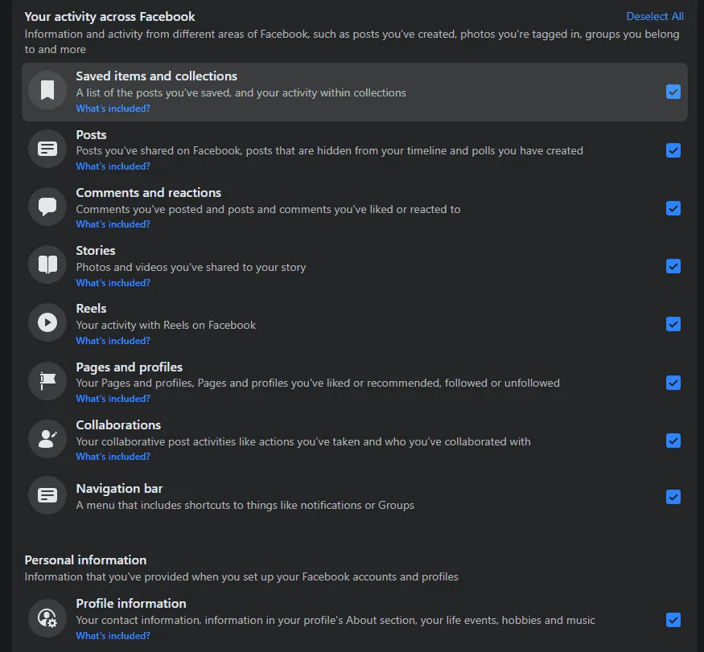The width and height of the screenshot is (704, 652).
Task: Click the Comments and reactions speech bubble icon
Action: pyautogui.click(x=47, y=207)
